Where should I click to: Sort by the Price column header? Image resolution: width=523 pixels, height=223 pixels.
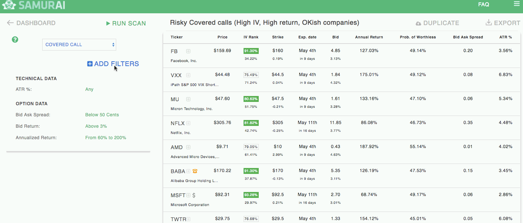coord(222,37)
